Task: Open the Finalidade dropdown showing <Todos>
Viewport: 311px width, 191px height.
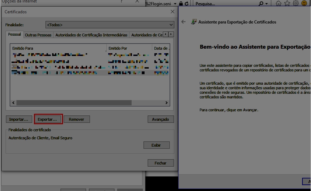Action: pyautogui.click(x=110, y=25)
